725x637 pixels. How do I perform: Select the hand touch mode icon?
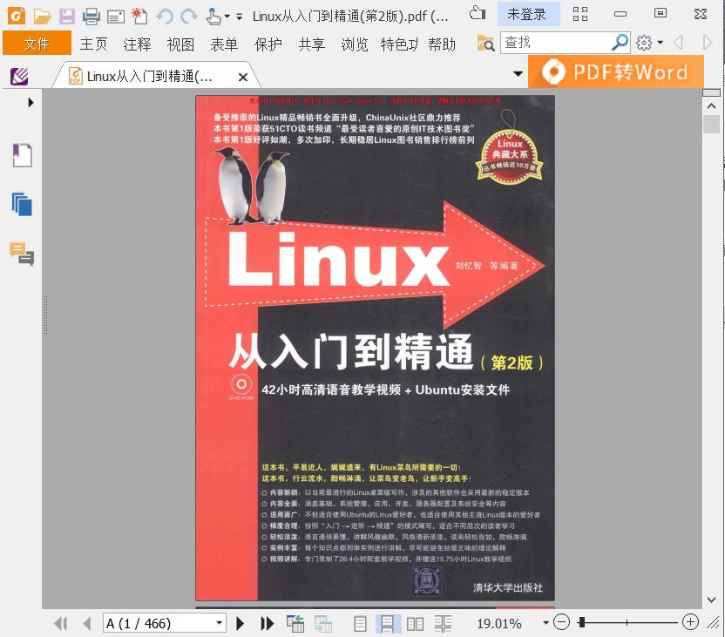pyautogui.click(x=213, y=17)
